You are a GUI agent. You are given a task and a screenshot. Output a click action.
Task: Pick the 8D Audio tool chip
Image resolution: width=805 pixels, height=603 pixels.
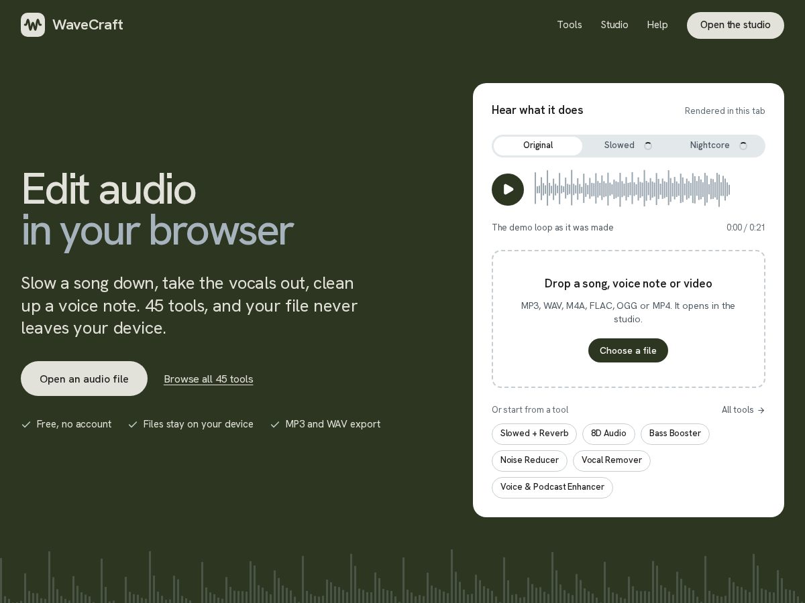(x=608, y=433)
